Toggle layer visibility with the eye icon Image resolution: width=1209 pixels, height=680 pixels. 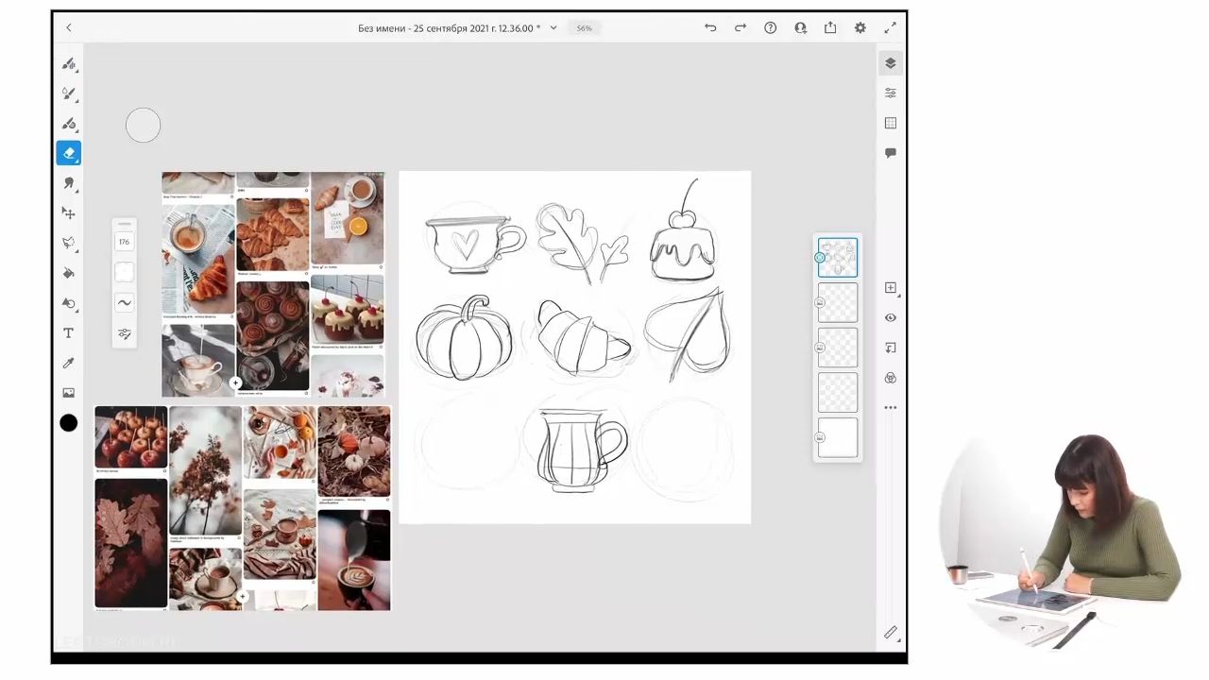(890, 318)
